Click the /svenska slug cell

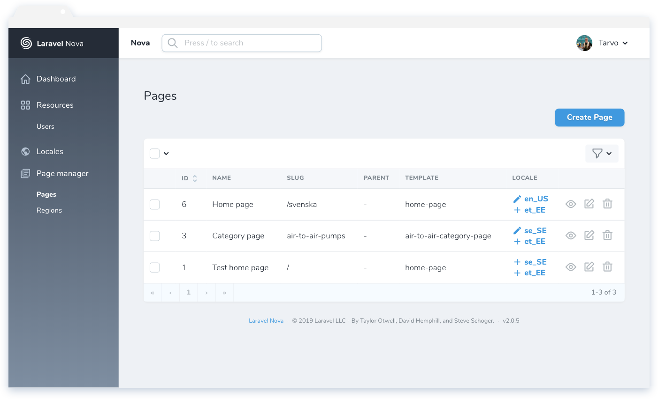(x=302, y=205)
